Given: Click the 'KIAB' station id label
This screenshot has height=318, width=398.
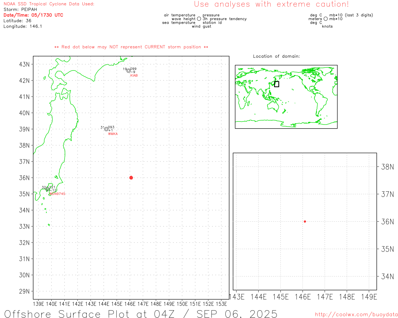Looking at the screenshot, I should pos(134,75).
